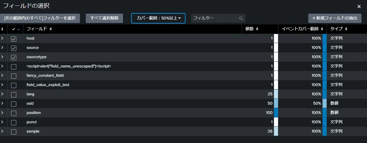Image resolution: width=367 pixels, height=143 pixels.
Task: Check the lang field checkbox
Action: coord(14,94)
